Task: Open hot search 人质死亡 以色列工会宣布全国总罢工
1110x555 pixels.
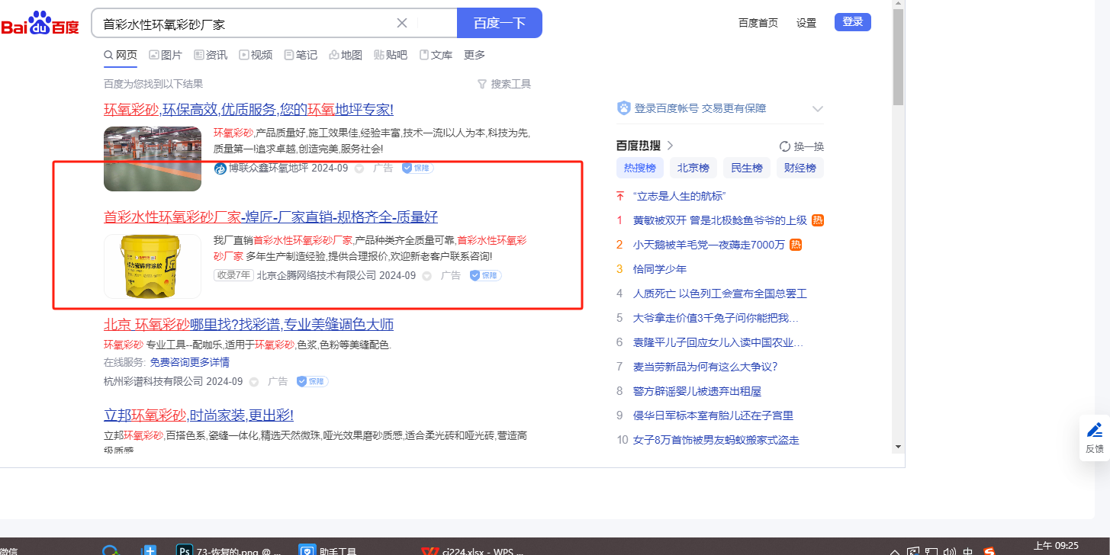Action: coord(720,294)
